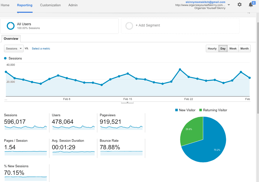Open the Customization tab
This screenshot has height=182, width=259.
(50, 5)
